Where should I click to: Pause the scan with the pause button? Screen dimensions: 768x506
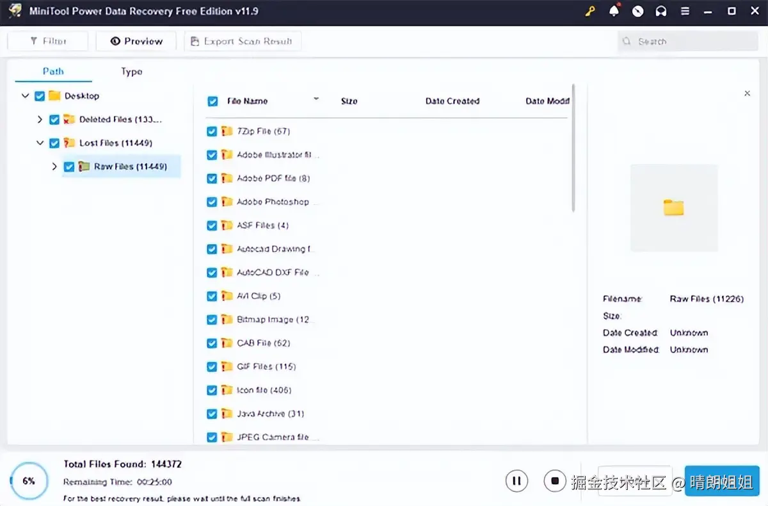(516, 480)
